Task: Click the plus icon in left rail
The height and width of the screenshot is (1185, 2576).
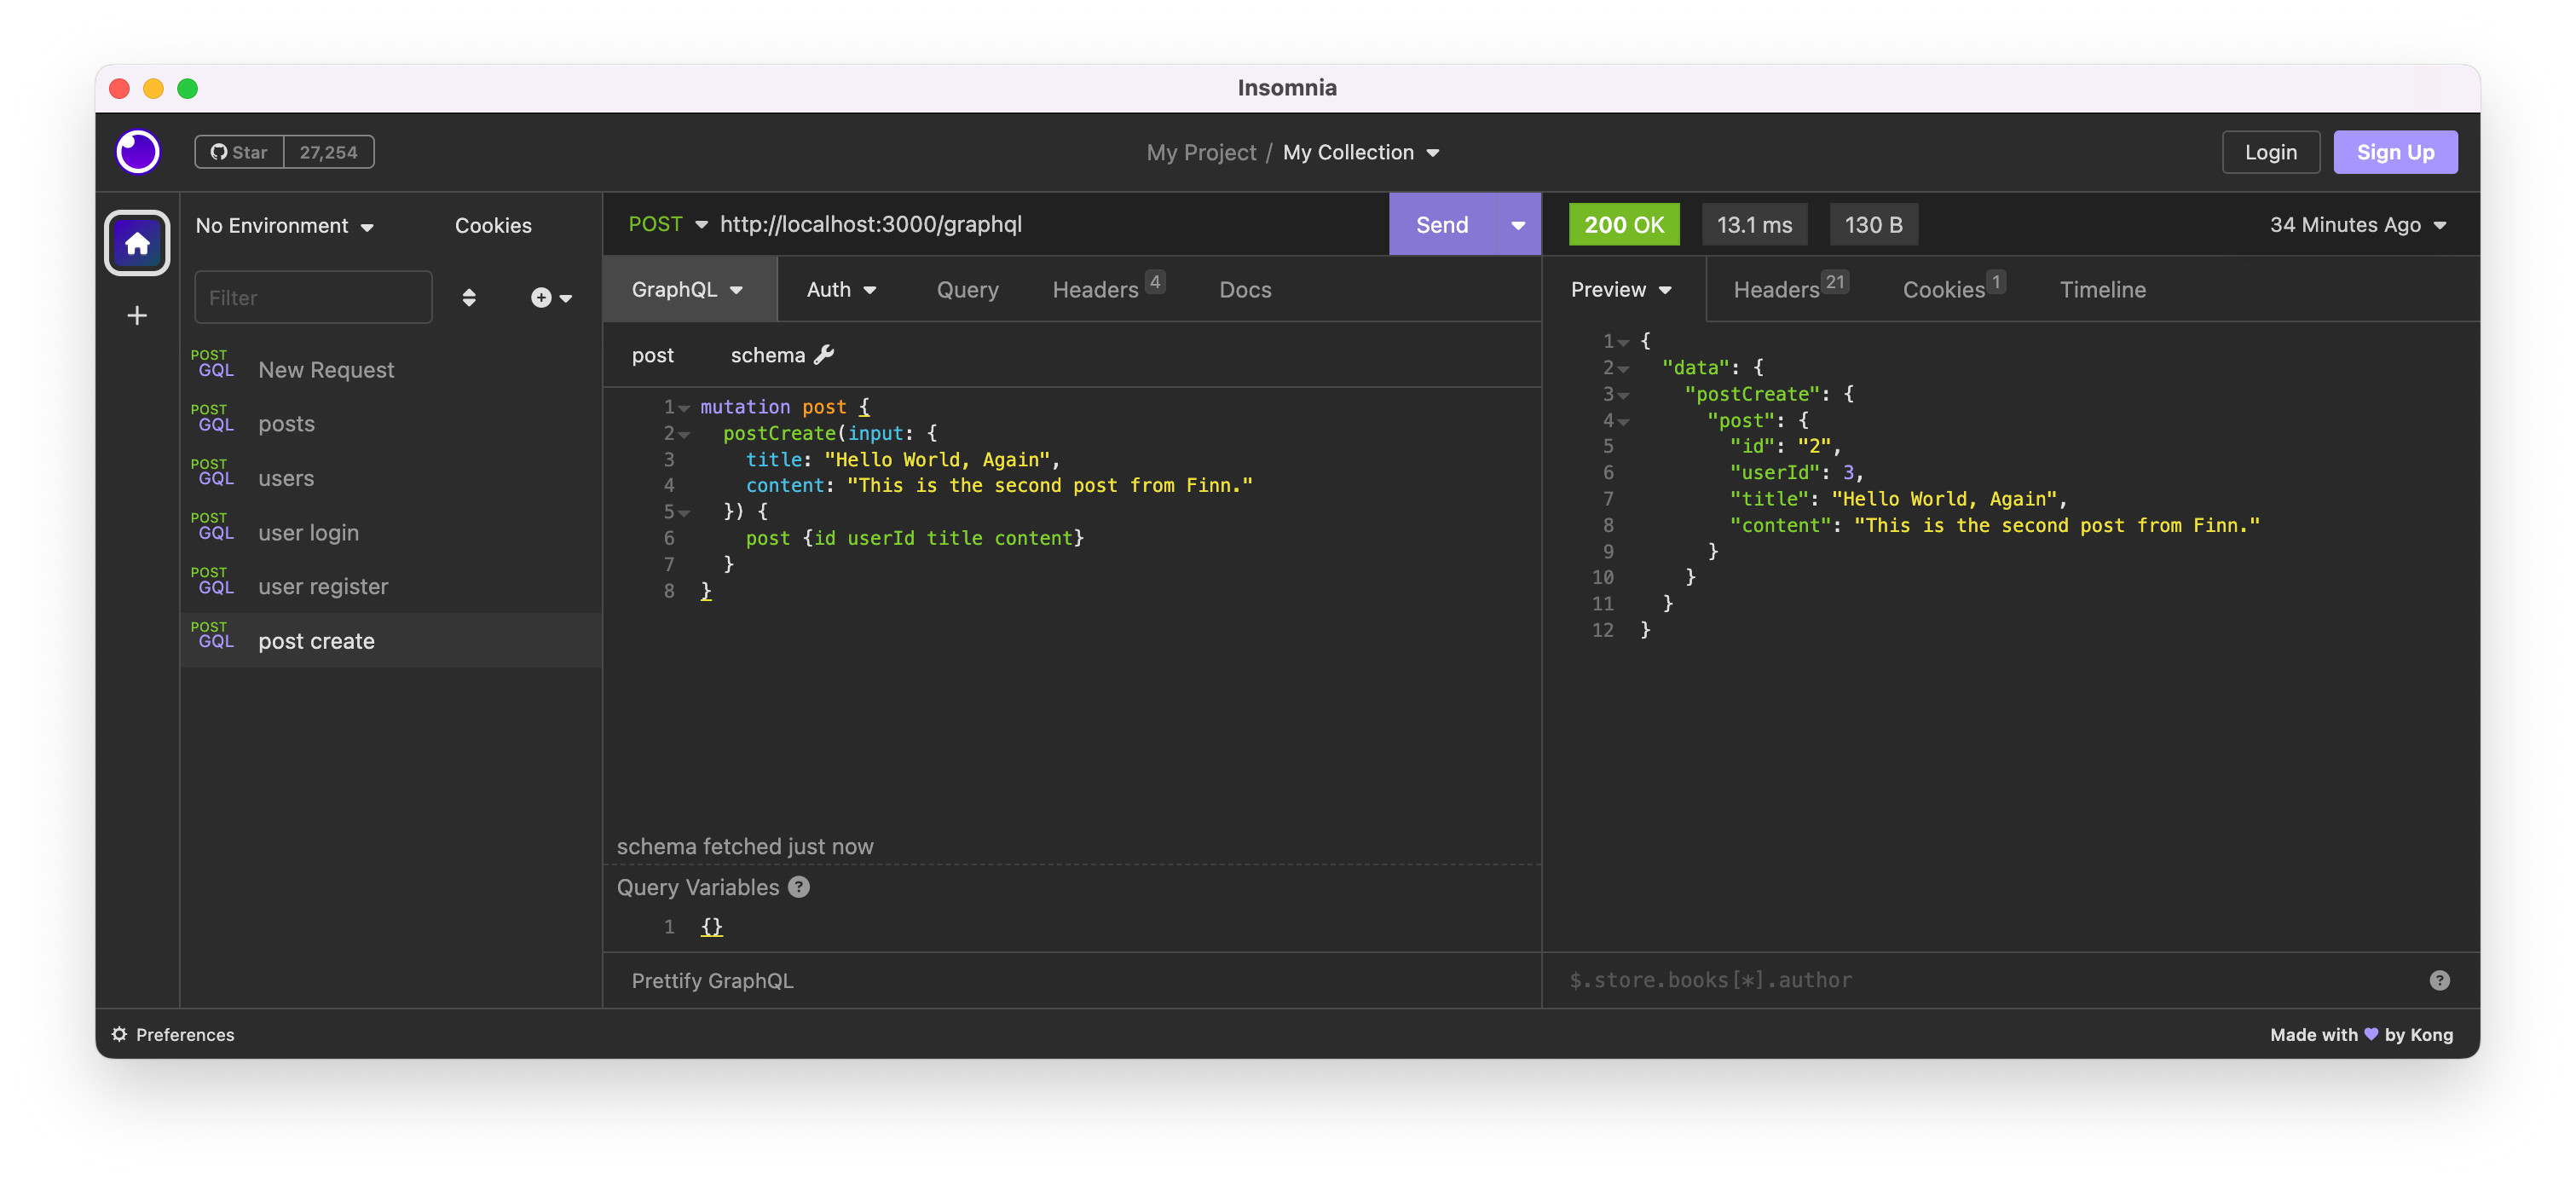Action: coord(137,316)
